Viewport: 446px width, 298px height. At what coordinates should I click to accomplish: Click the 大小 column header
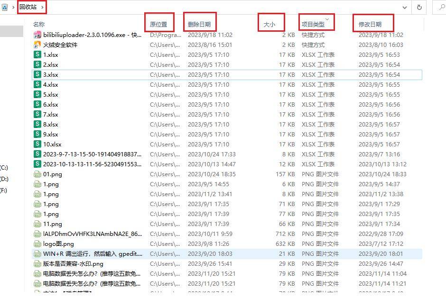tap(269, 24)
